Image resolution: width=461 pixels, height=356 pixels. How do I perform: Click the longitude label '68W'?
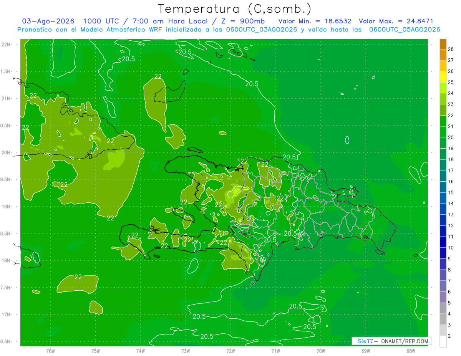click(x=411, y=351)
